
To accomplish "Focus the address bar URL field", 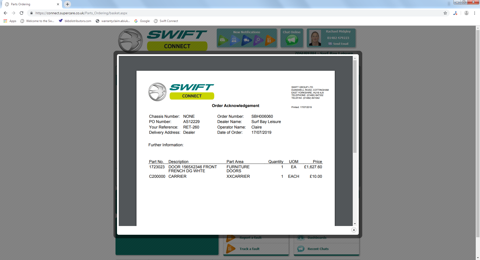I will 235,13.
